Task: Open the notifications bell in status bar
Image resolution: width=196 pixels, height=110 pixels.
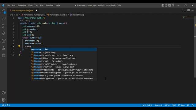Action: click(x=193, y=105)
